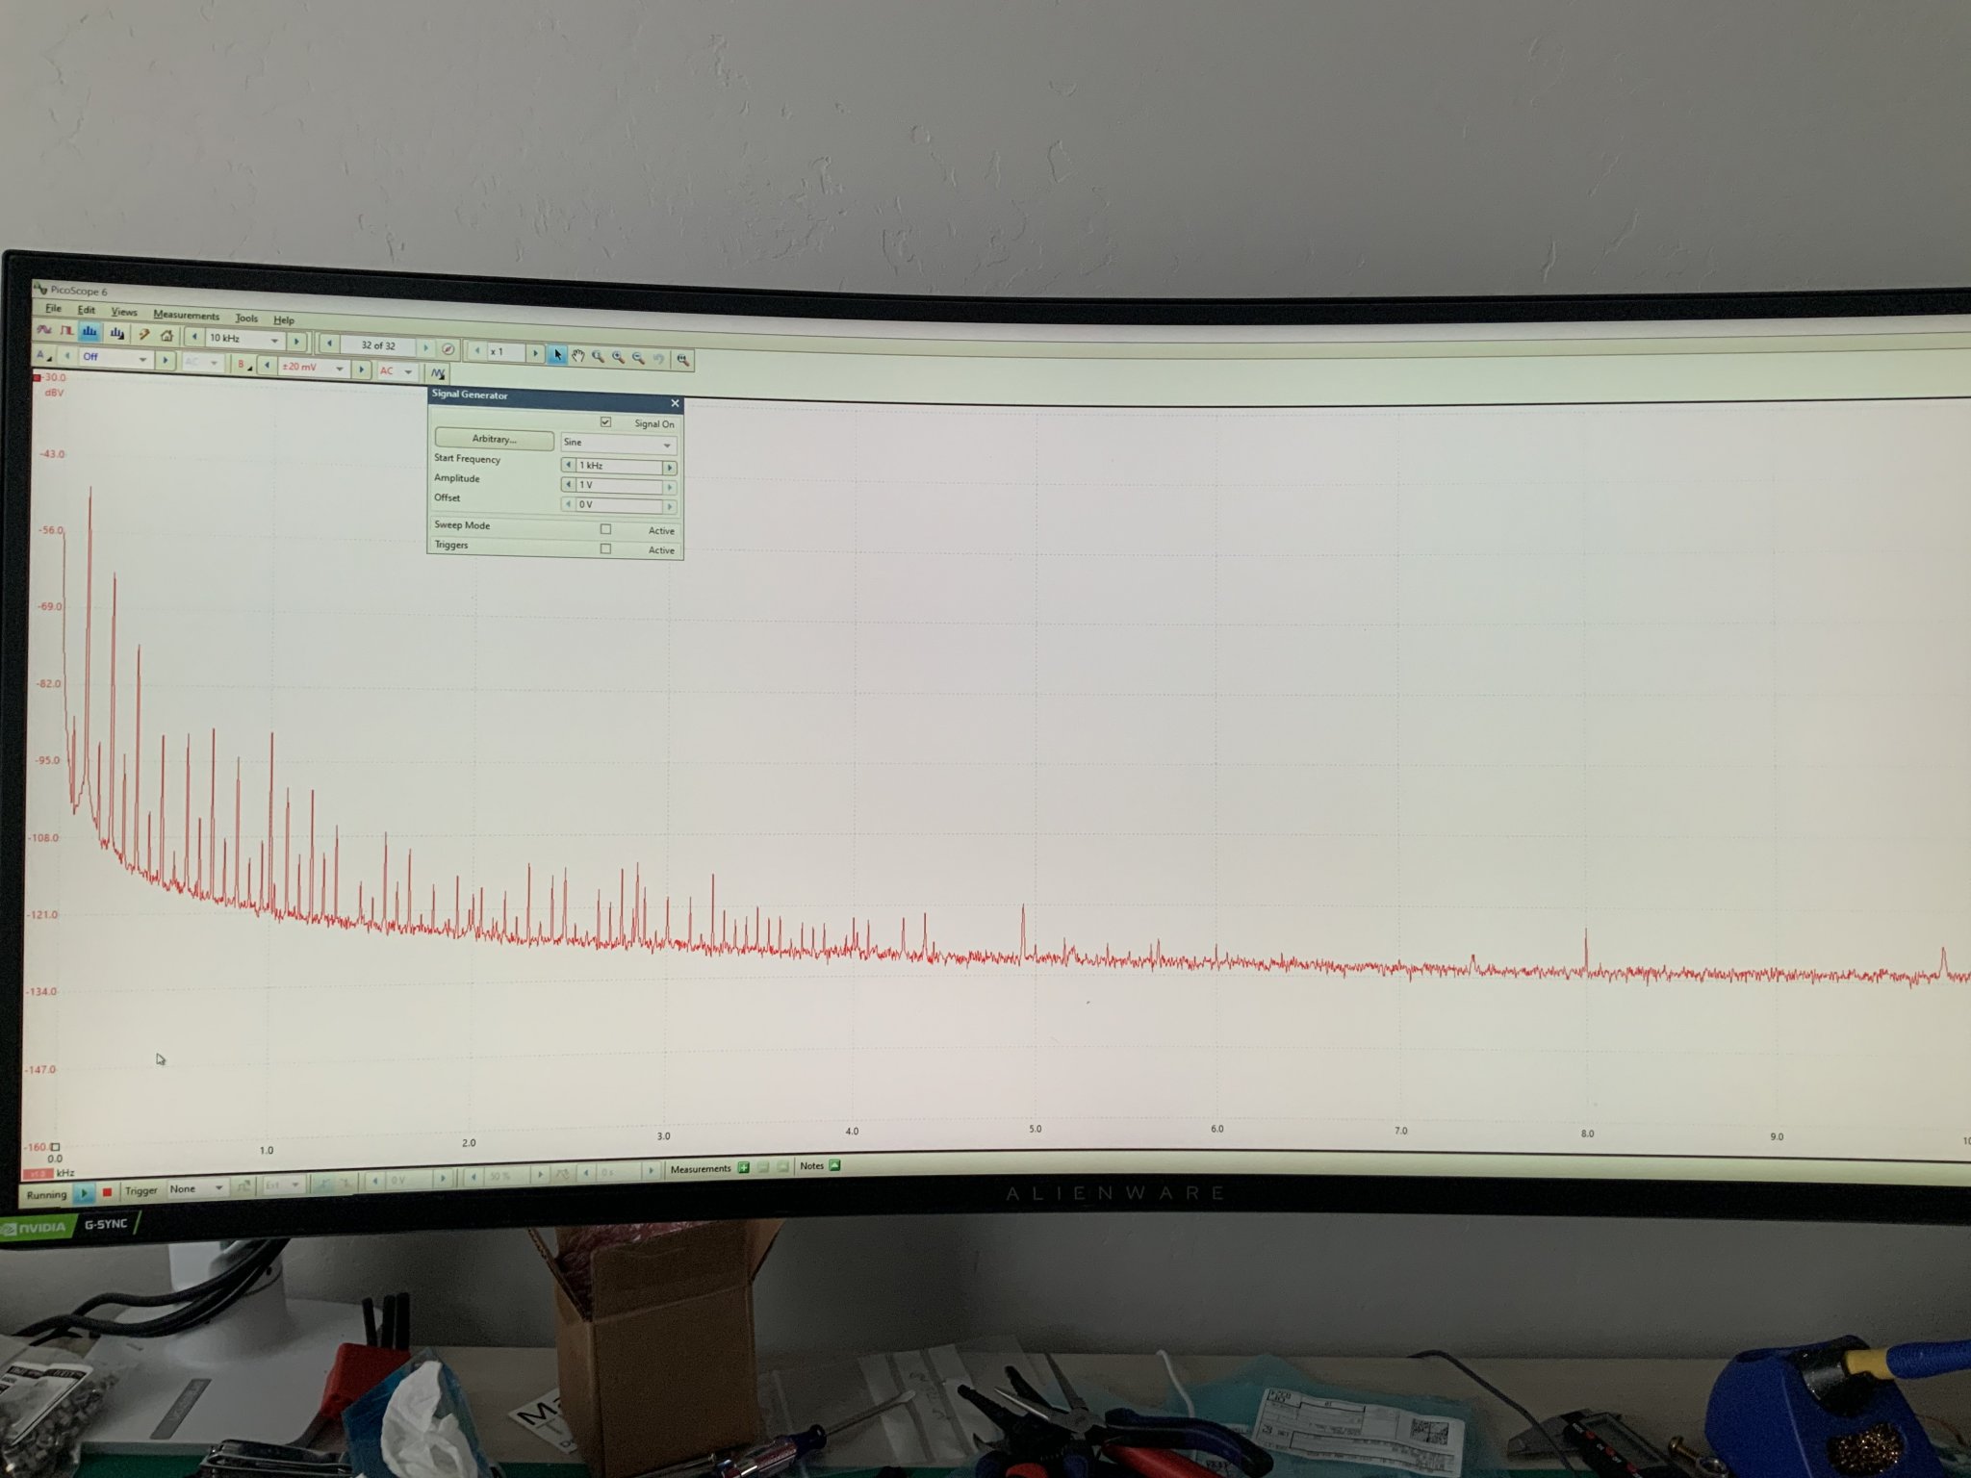Viewport: 1971px width, 1478px height.
Task: Open Channel A range dropdown showing Off
Action: pos(115,358)
